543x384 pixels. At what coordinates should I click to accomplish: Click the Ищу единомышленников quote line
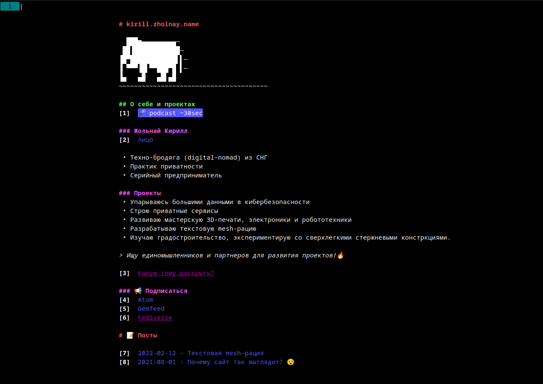(x=231, y=255)
